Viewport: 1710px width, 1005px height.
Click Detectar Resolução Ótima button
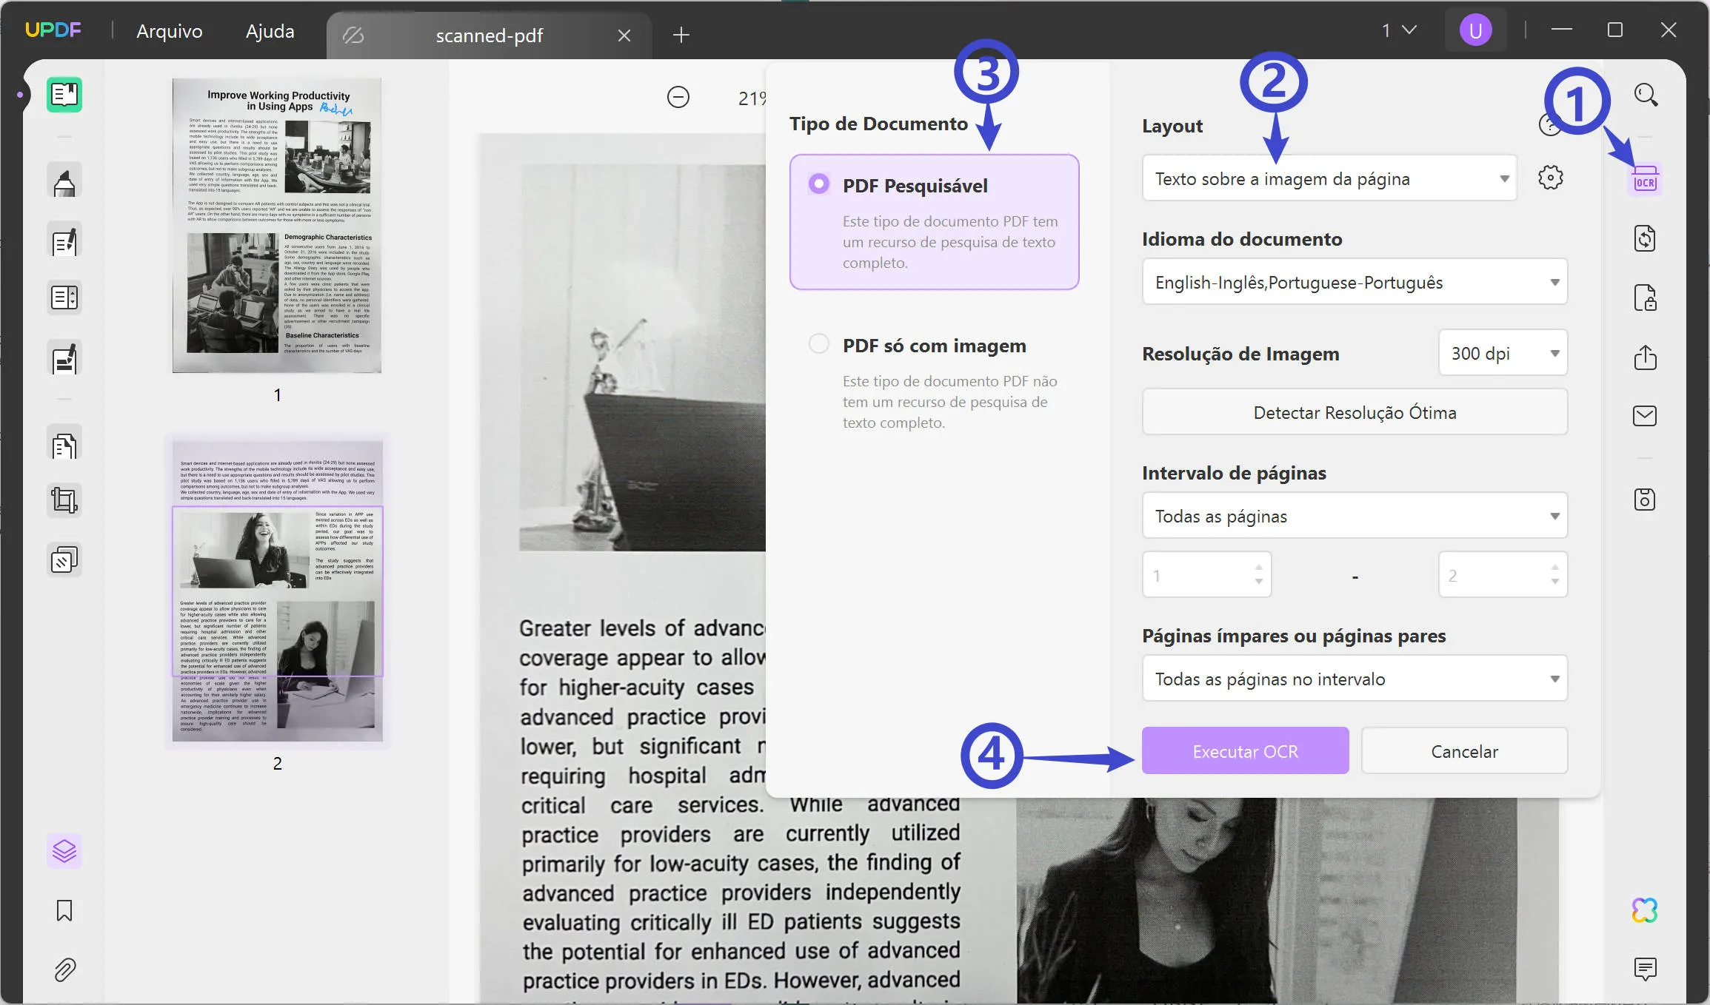[1355, 411]
